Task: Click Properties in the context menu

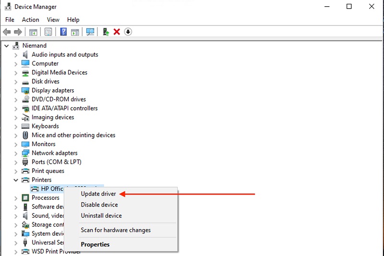Action: [95, 244]
